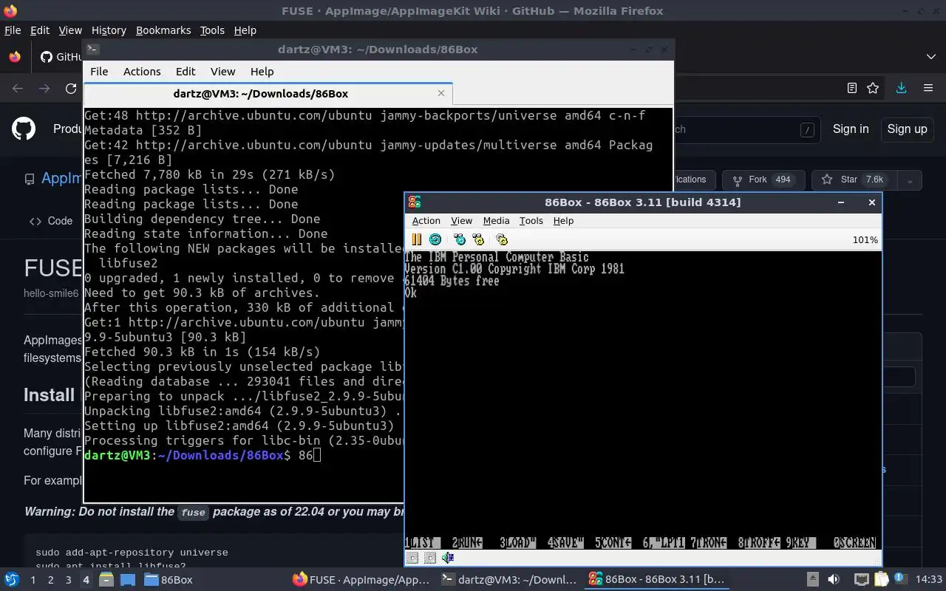
Task: Open Firefox downloads arrow icon
Action: coord(901,88)
